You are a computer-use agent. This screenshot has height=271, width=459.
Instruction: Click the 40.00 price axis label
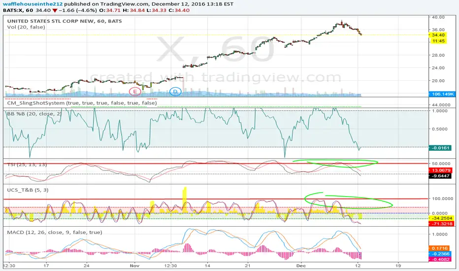point(438,17)
